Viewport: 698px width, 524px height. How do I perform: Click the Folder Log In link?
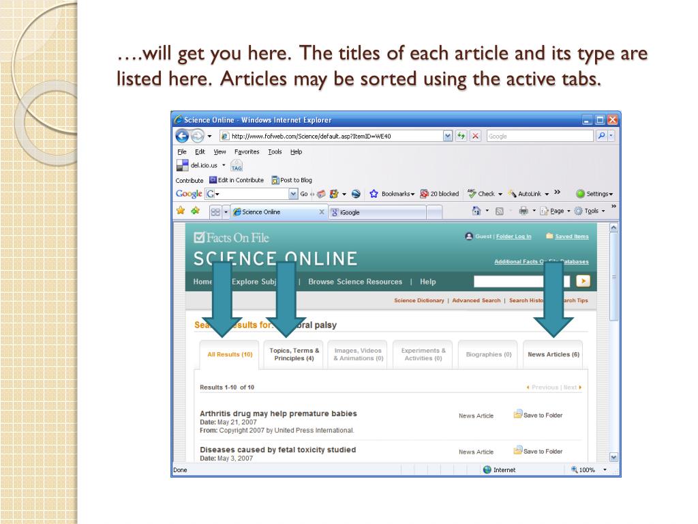click(x=514, y=237)
